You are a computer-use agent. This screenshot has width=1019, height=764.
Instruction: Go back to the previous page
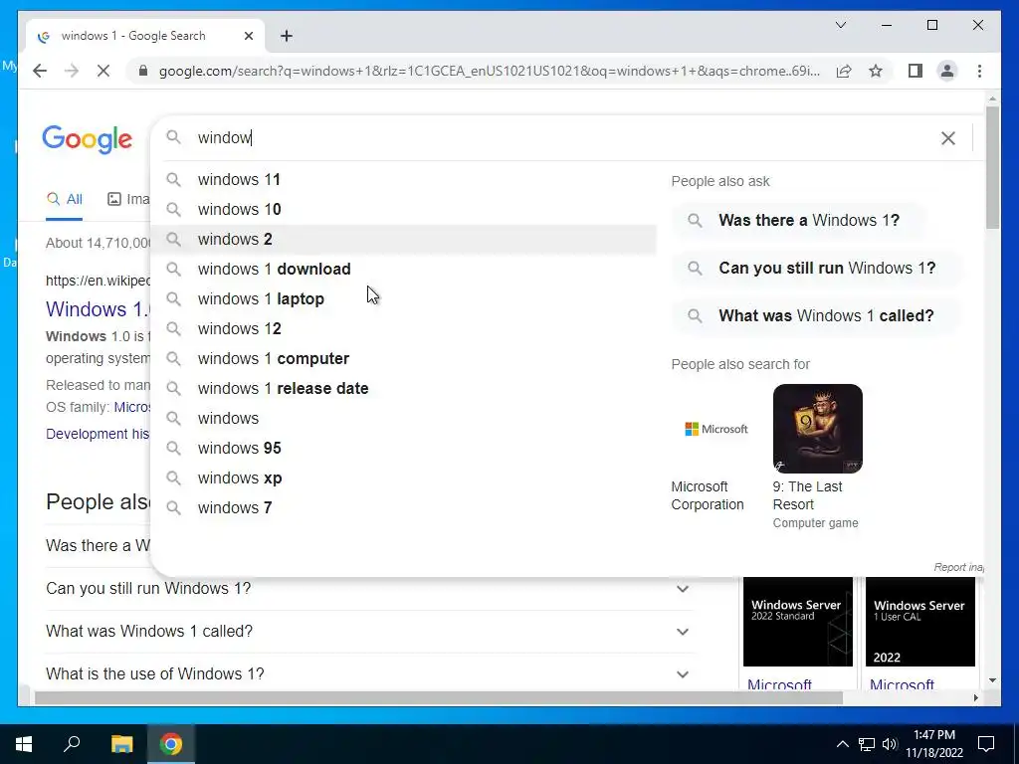[x=40, y=71]
